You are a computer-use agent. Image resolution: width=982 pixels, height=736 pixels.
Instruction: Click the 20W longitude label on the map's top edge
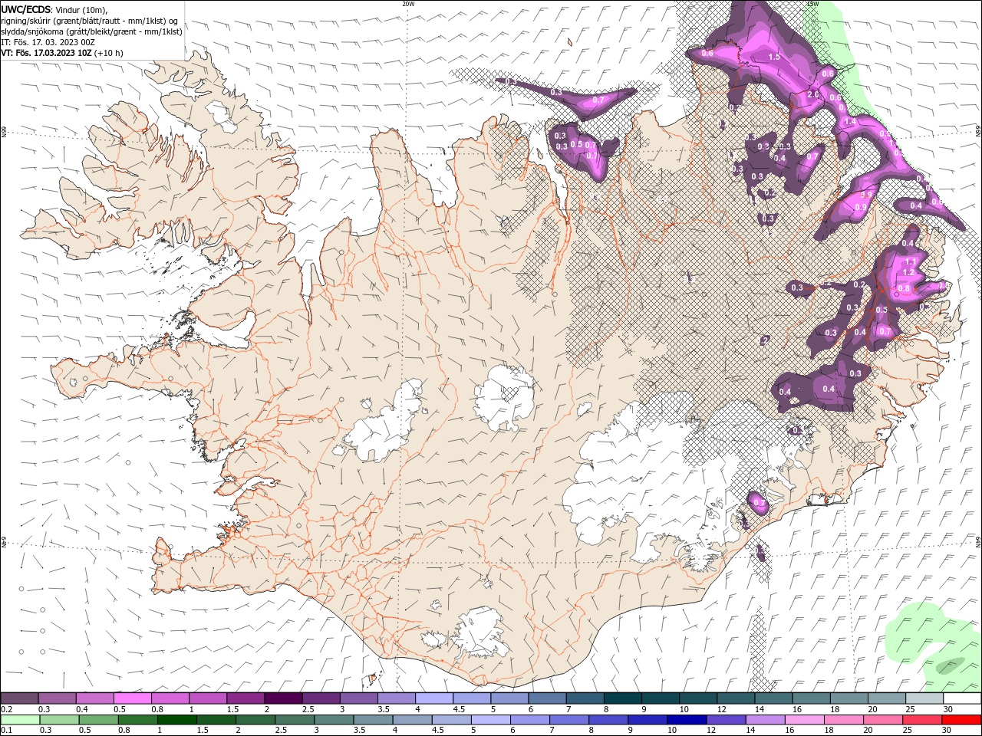point(408,4)
